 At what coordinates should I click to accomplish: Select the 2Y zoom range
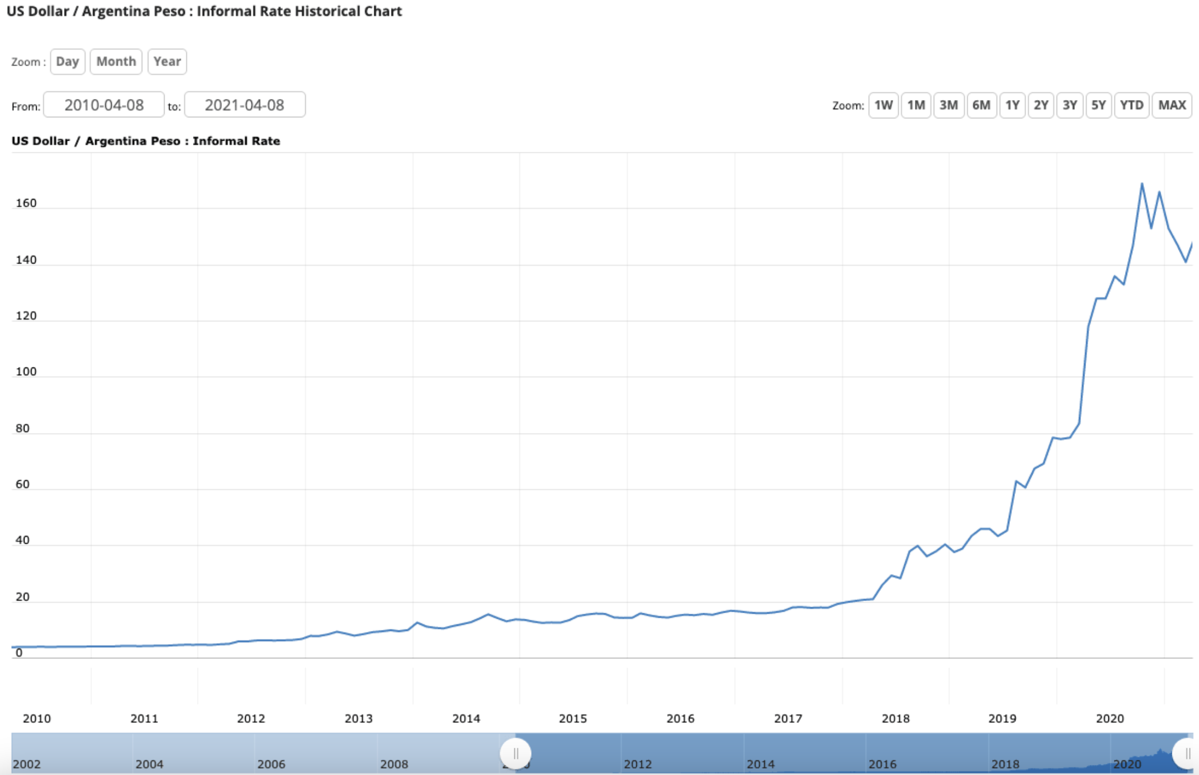(x=1041, y=105)
